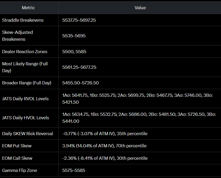Click the Value column header
Screen dimensions: 221x178
pyautogui.click(x=140, y=8)
